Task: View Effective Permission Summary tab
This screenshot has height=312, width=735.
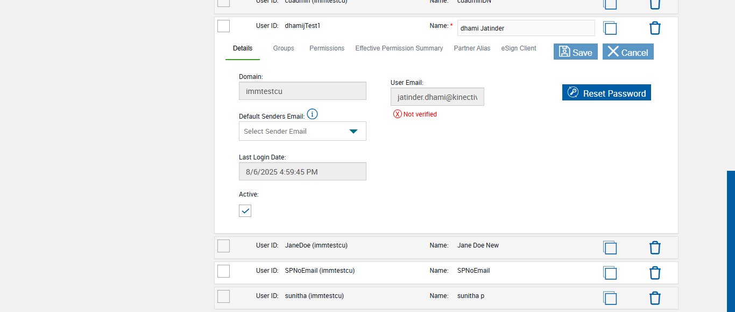Action: pos(399,48)
